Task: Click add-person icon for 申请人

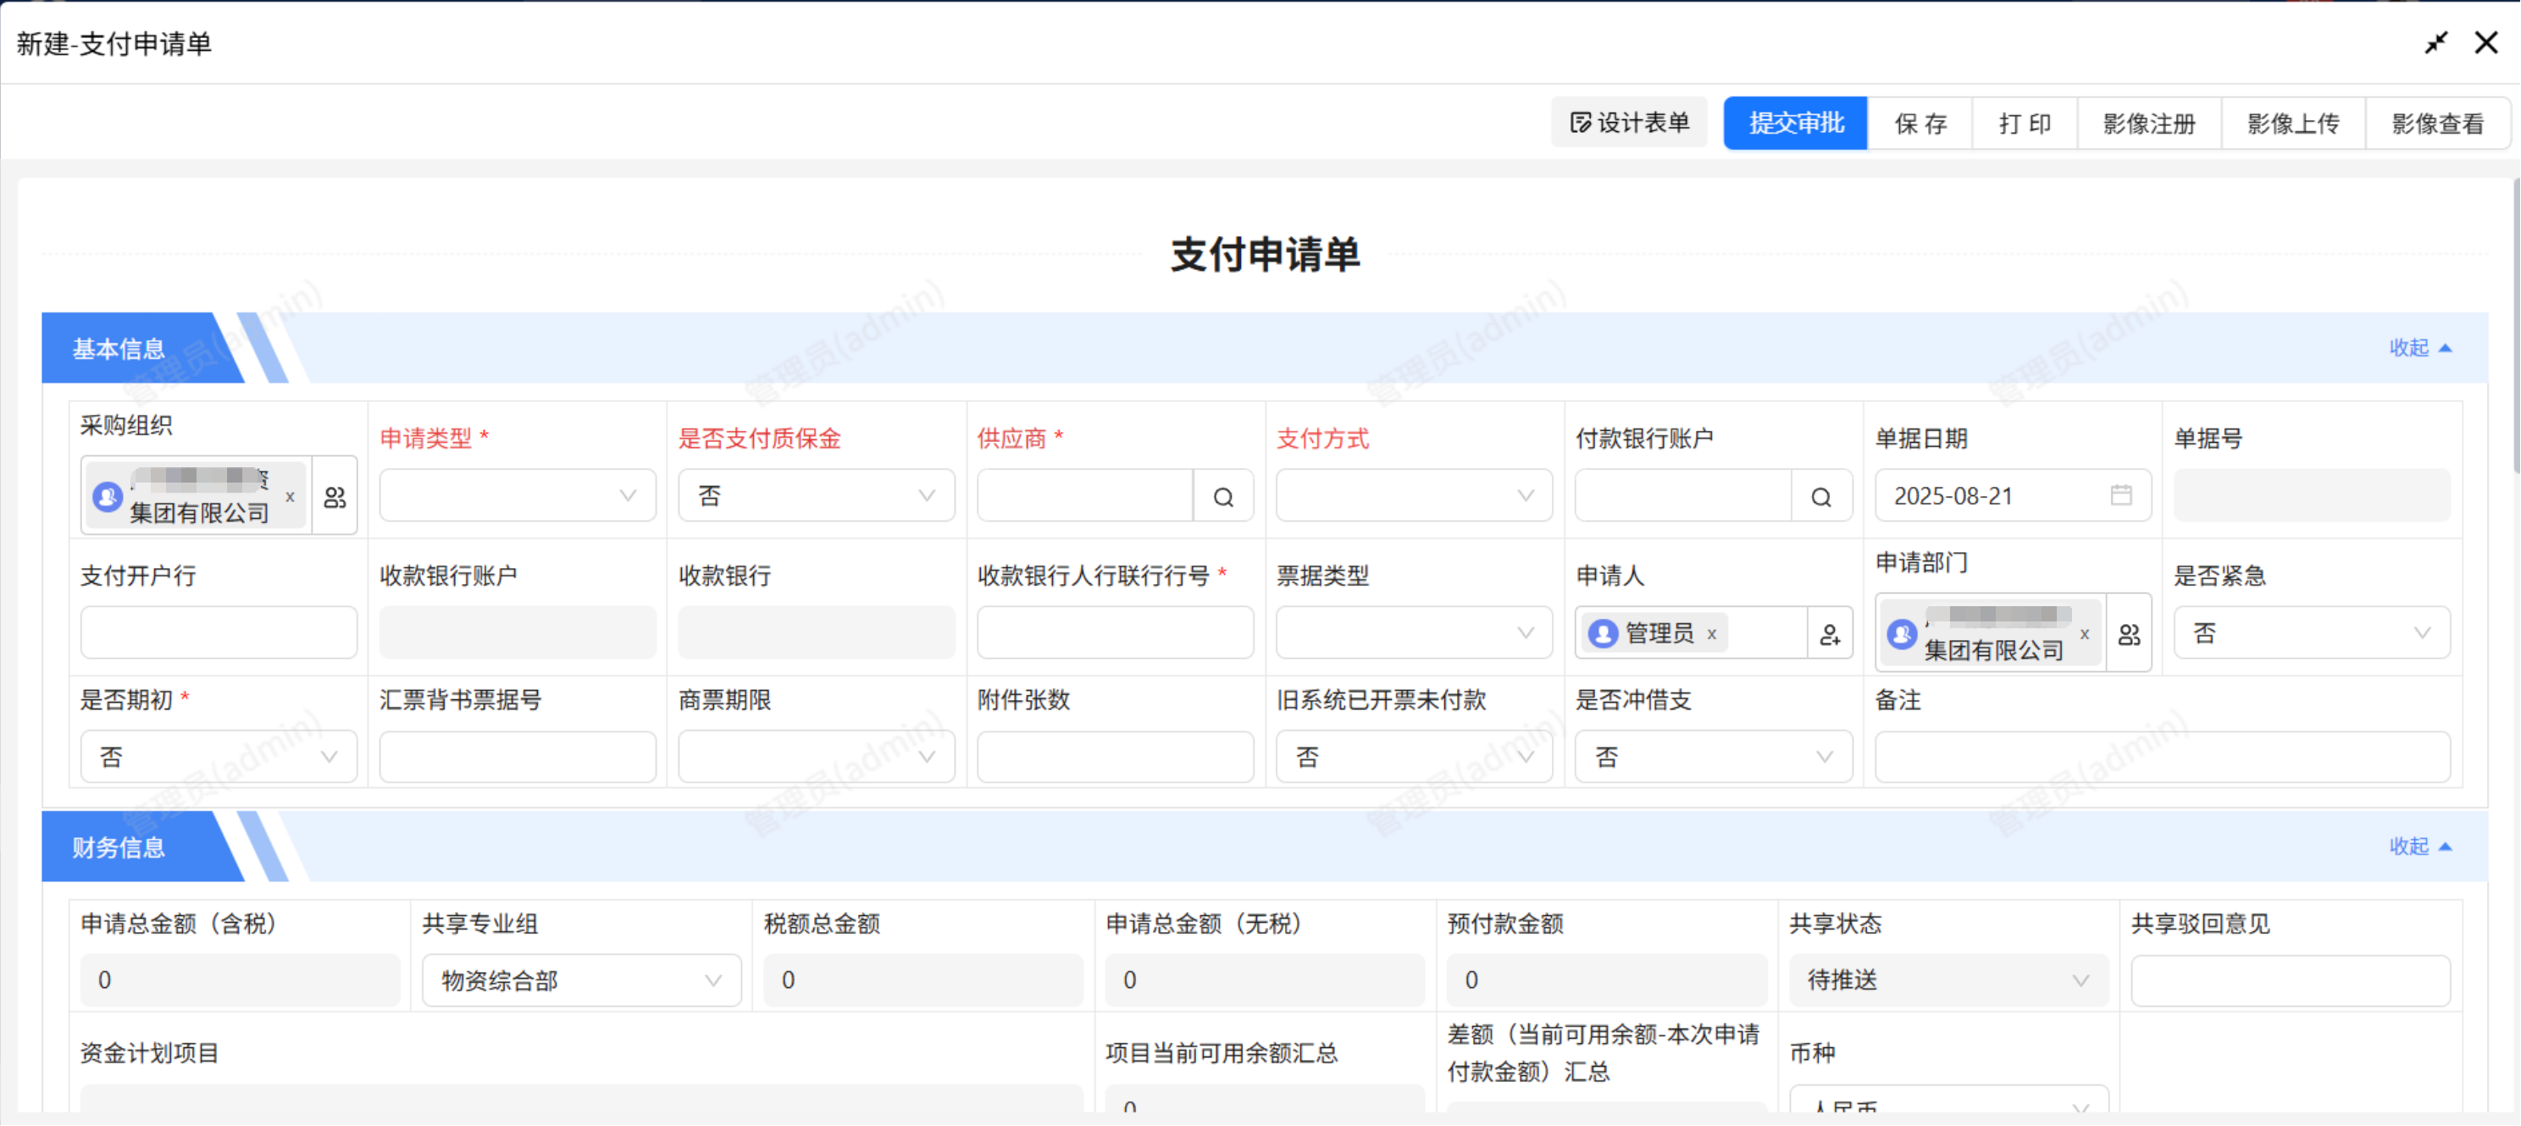Action: pos(1830,634)
